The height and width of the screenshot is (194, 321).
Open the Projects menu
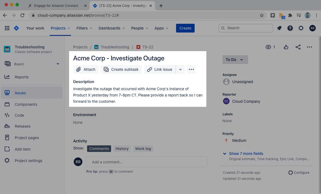click(x=60, y=28)
